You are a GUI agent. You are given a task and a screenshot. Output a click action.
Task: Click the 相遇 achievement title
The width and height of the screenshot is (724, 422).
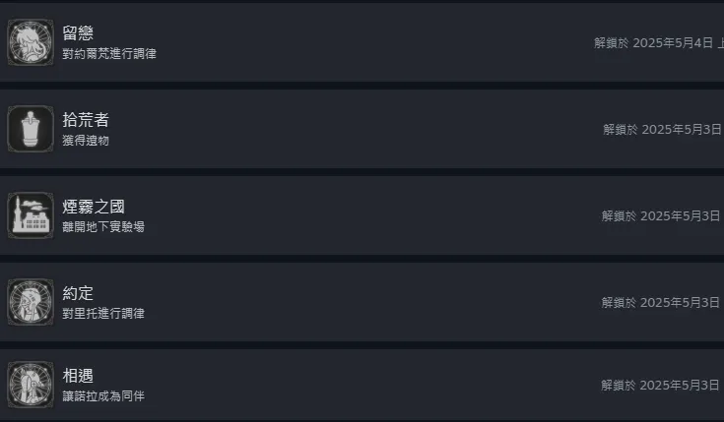click(78, 376)
